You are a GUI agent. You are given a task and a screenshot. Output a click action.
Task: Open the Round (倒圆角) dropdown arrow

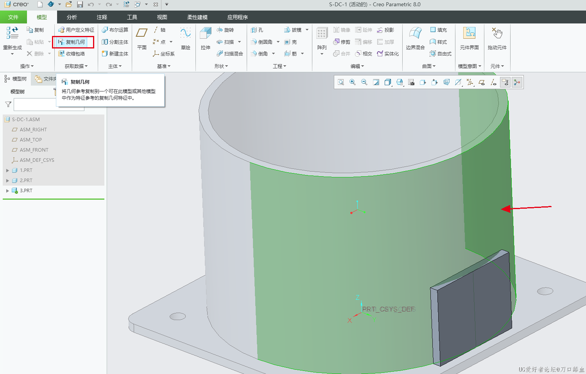click(278, 42)
